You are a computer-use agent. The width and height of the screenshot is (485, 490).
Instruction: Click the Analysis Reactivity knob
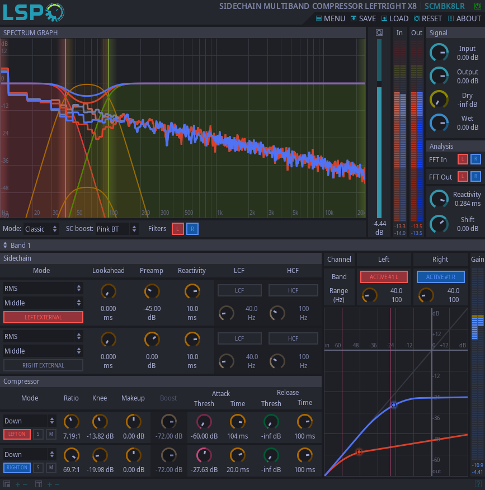(439, 199)
